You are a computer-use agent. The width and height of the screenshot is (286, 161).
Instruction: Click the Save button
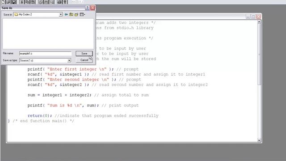[84, 54]
